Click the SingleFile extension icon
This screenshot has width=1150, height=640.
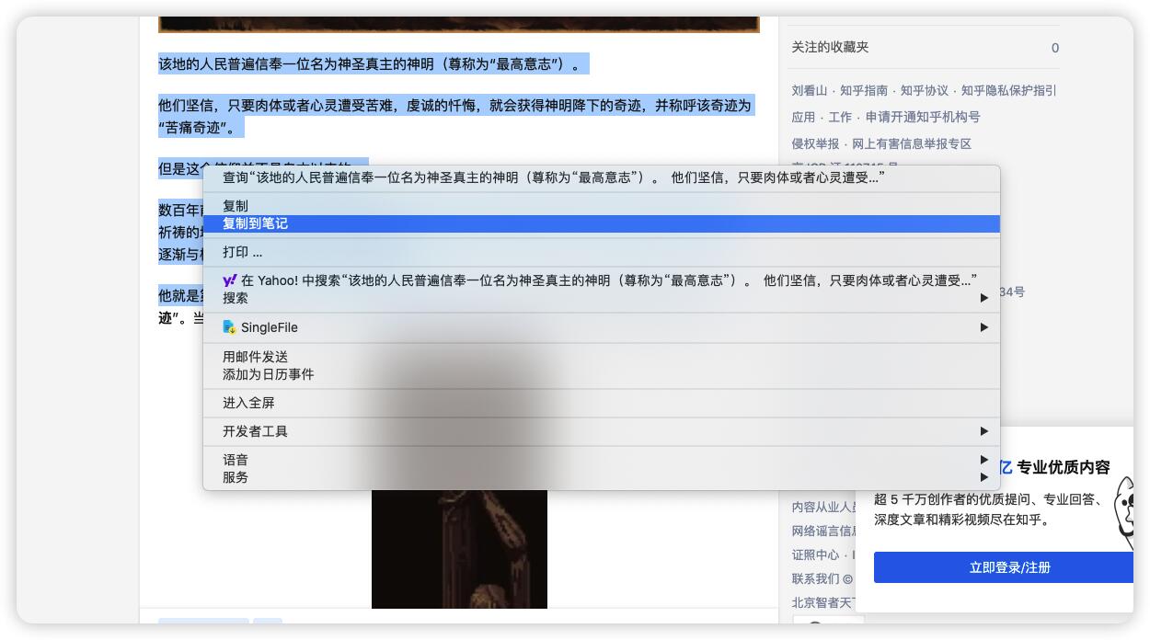[x=230, y=327]
